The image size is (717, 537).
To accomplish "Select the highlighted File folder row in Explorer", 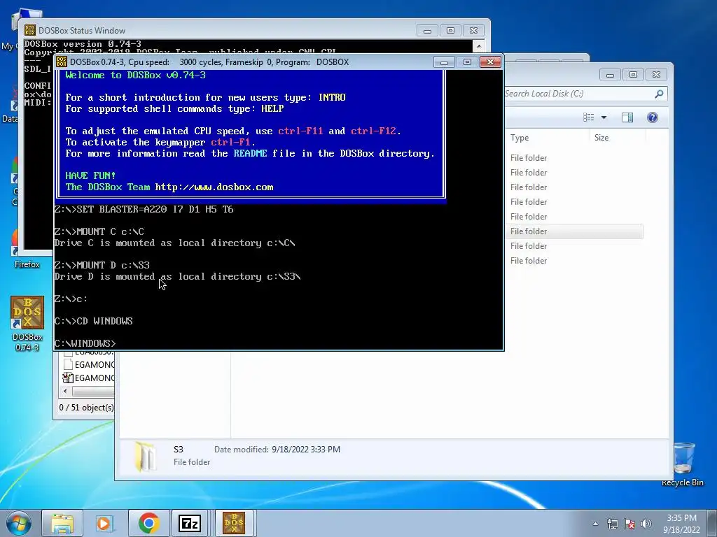I will click(575, 231).
